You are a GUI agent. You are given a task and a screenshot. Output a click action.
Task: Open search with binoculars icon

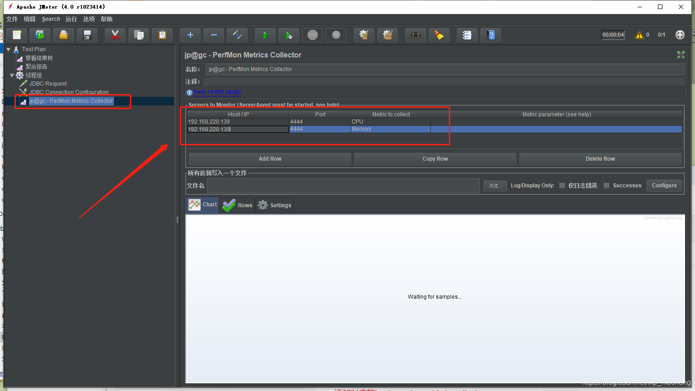pos(415,35)
